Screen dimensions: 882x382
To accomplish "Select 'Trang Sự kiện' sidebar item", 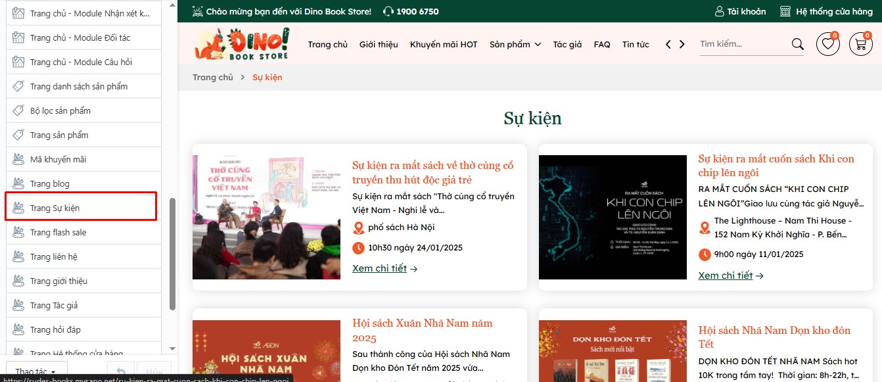I will (83, 208).
